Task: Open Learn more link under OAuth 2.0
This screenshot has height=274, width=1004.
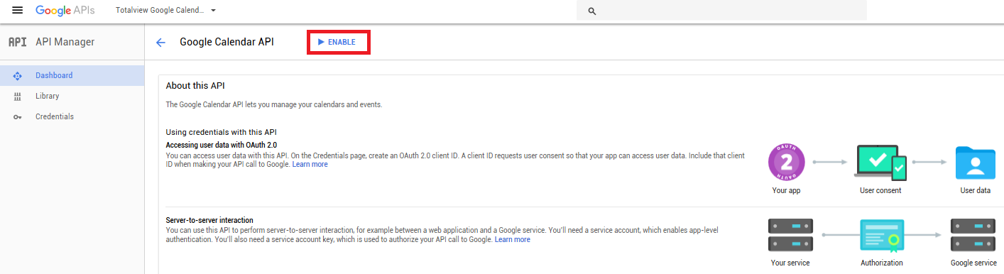Action: (310, 164)
